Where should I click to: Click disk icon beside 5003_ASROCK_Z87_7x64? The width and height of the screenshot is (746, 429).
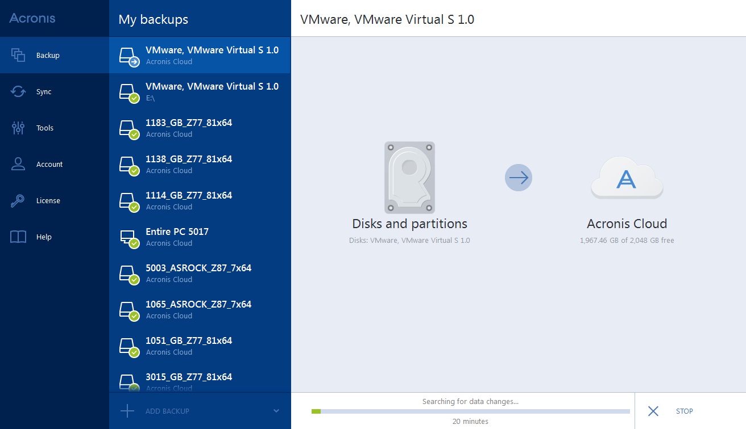point(129,275)
